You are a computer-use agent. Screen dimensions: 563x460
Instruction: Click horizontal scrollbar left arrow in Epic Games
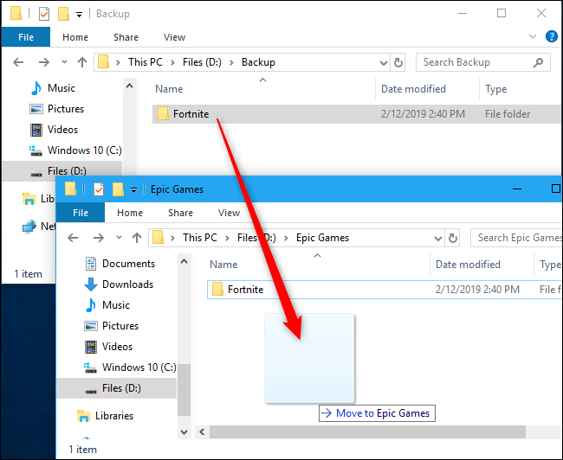pos(202,432)
